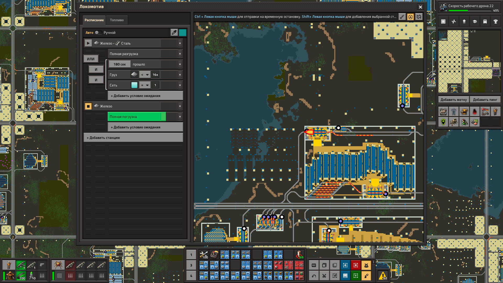Toggle the first И logic button
Viewport: 503px width, 283px height.
[x=96, y=69]
